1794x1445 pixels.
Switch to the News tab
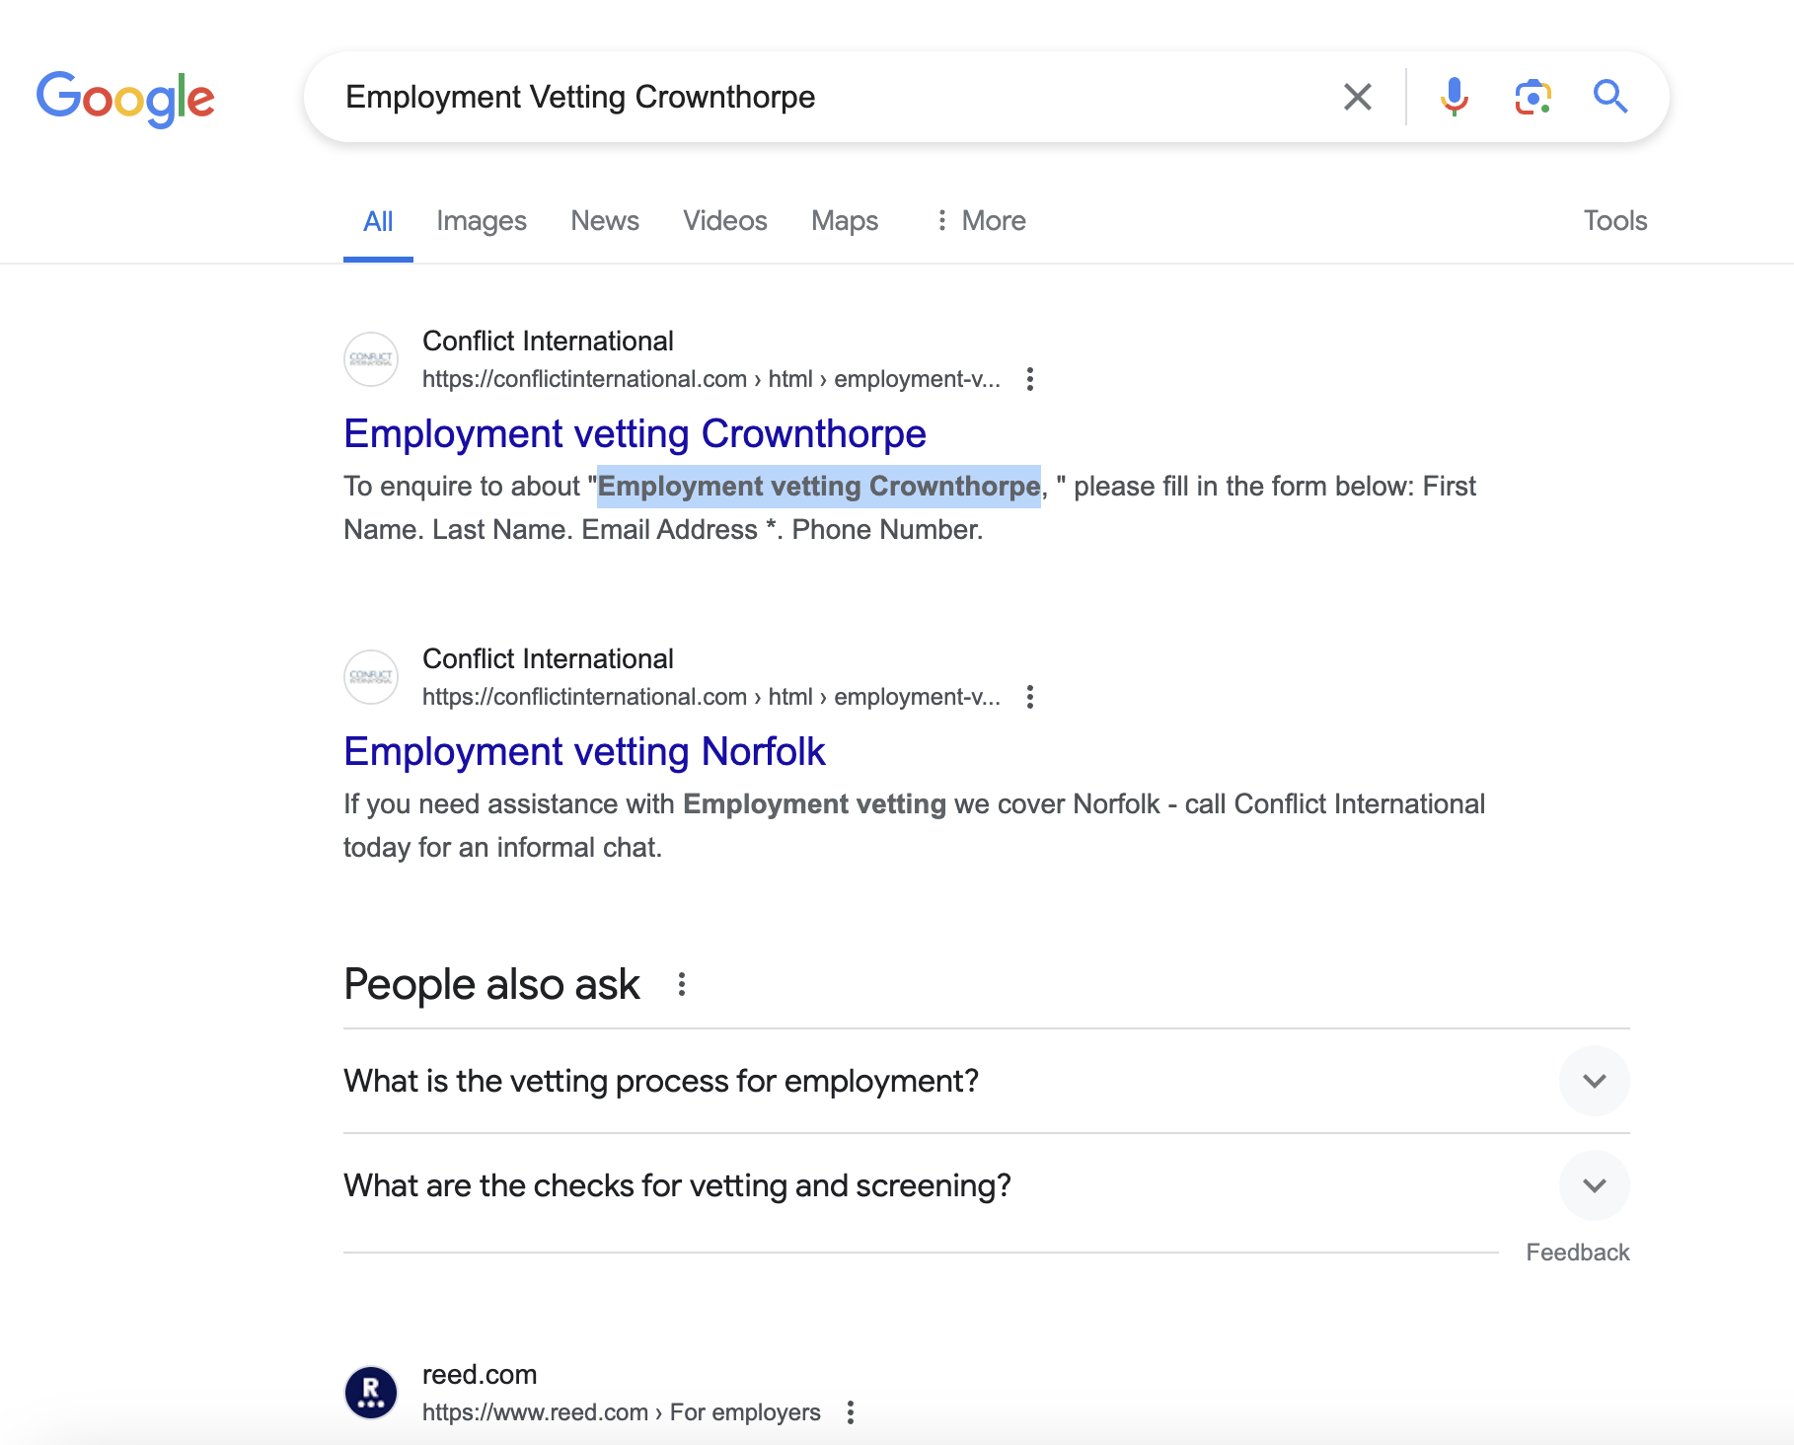tap(605, 220)
